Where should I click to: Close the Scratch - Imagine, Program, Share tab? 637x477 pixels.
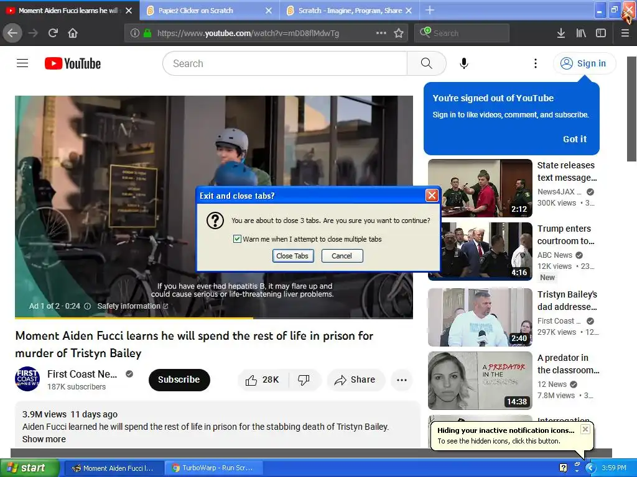pos(409,11)
